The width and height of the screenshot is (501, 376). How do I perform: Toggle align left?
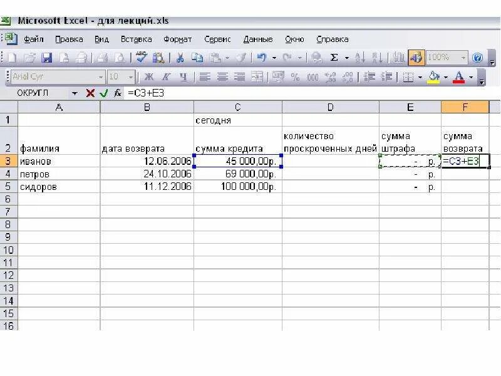pos(205,76)
